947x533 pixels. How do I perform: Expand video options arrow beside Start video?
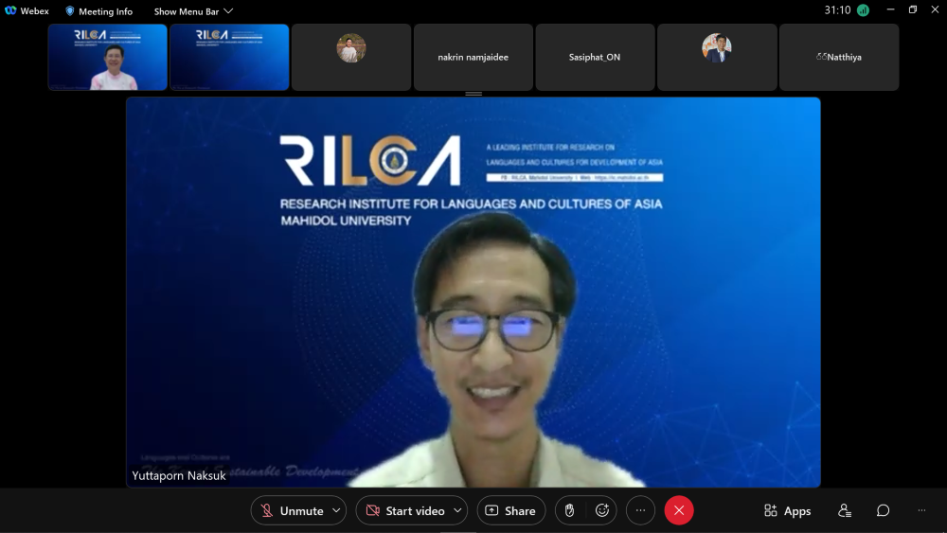point(457,510)
